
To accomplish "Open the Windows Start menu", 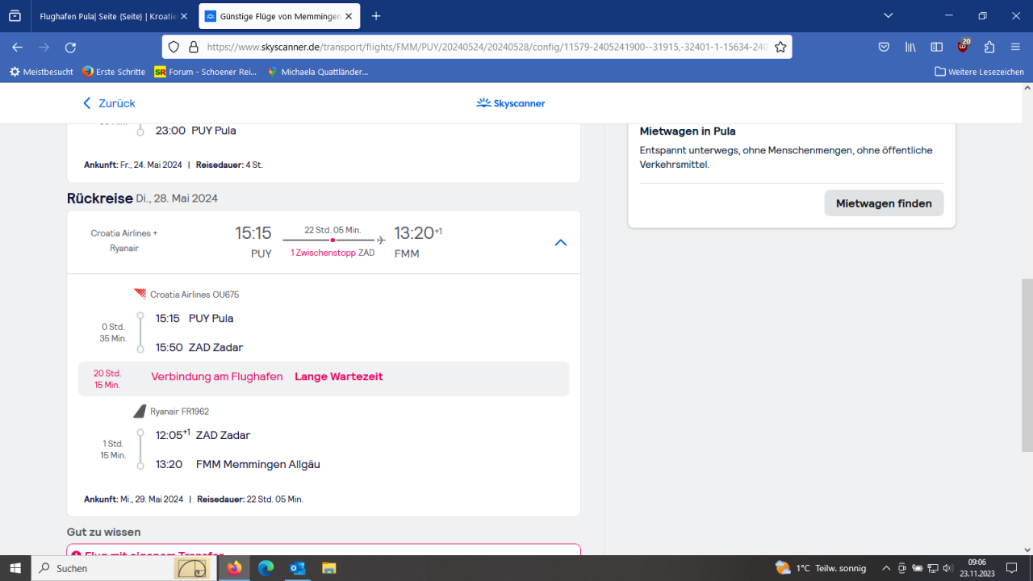I will click(x=15, y=568).
